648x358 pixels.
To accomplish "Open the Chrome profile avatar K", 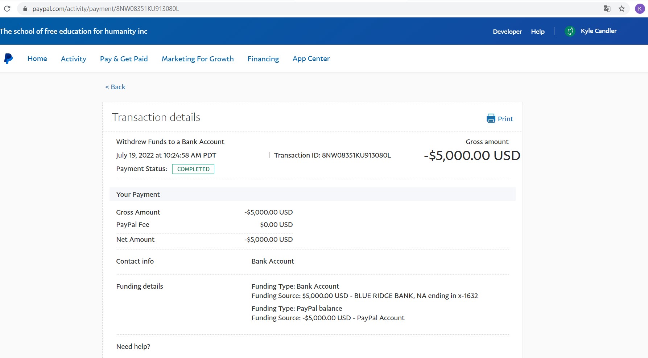I will [640, 9].
